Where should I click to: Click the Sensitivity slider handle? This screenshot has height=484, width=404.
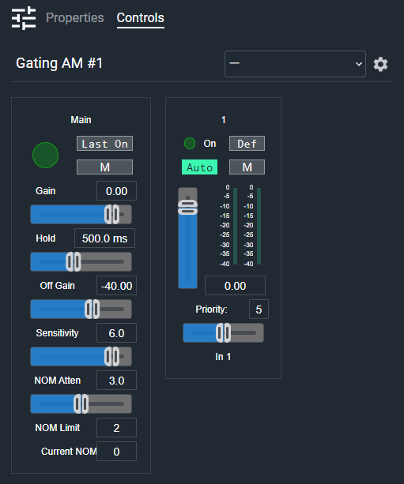pos(112,357)
